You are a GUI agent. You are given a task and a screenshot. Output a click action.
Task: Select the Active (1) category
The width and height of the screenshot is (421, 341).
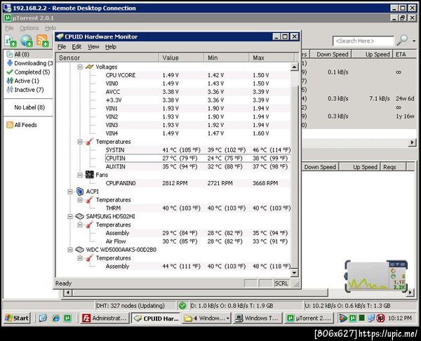click(23, 81)
